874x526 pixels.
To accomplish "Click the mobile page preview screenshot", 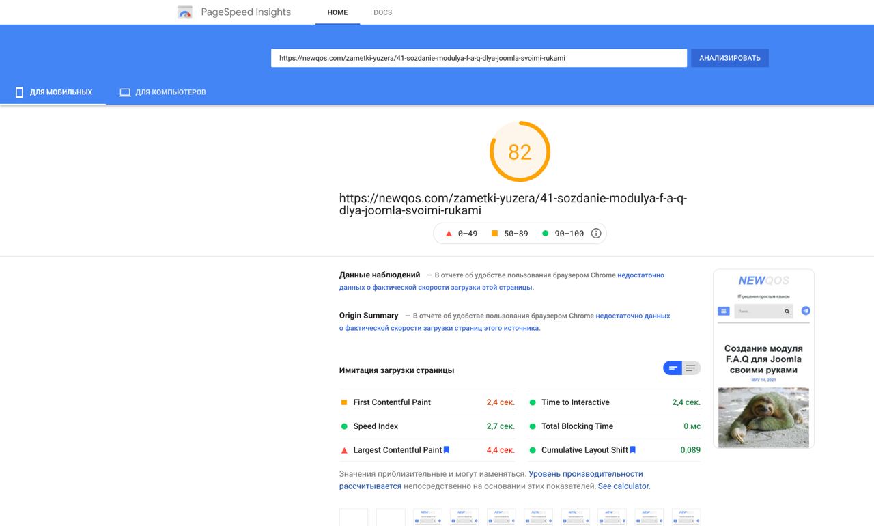I will coord(763,359).
